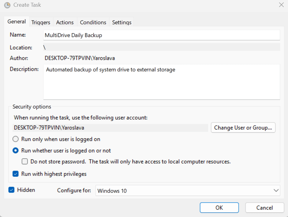Uncheck "Run with highest privileges"
This screenshot has height=217, width=288.
(16, 174)
